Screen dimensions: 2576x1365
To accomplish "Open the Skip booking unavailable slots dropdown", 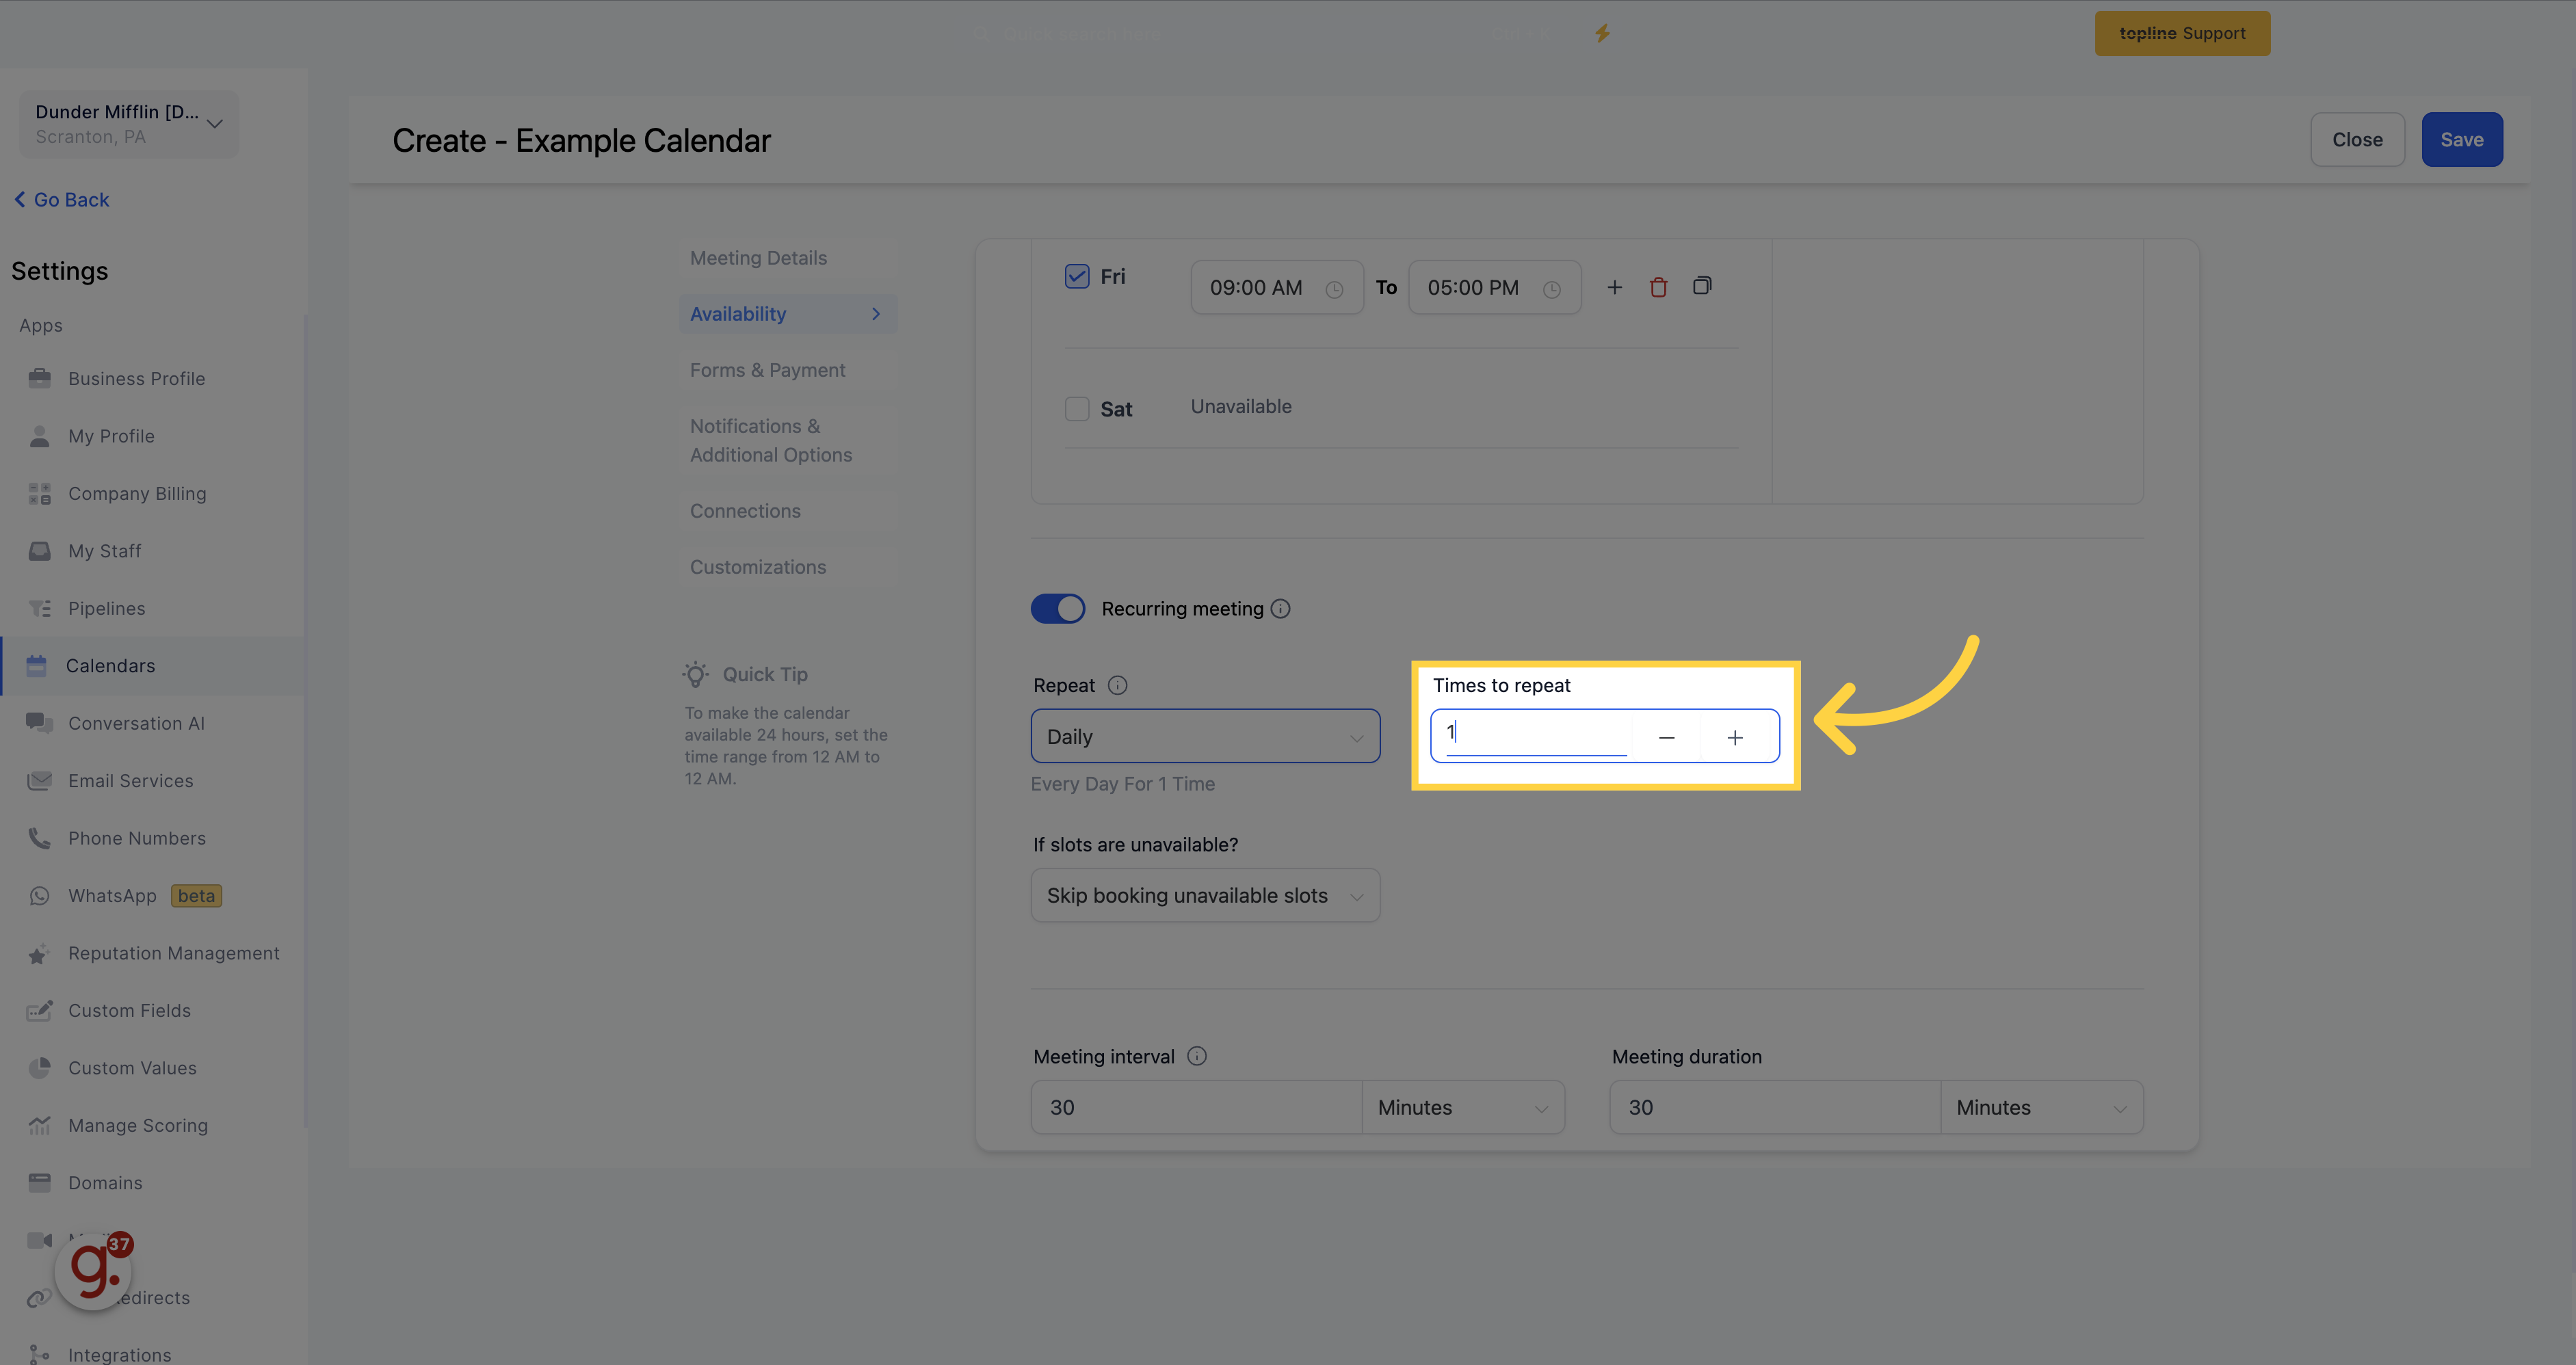I will coord(1205,895).
